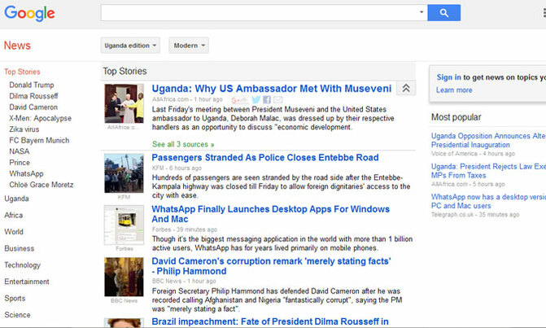Click the blue search magnifier button
546x328 pixels.
443,13
